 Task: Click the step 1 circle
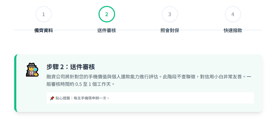click(x=43, y=14)
